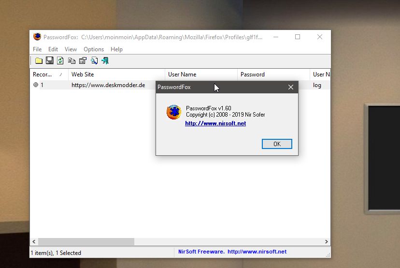Copy selected items toolbar icon
Image resolution: width=400 pixels, height=268 pixels.
point(71,60)
